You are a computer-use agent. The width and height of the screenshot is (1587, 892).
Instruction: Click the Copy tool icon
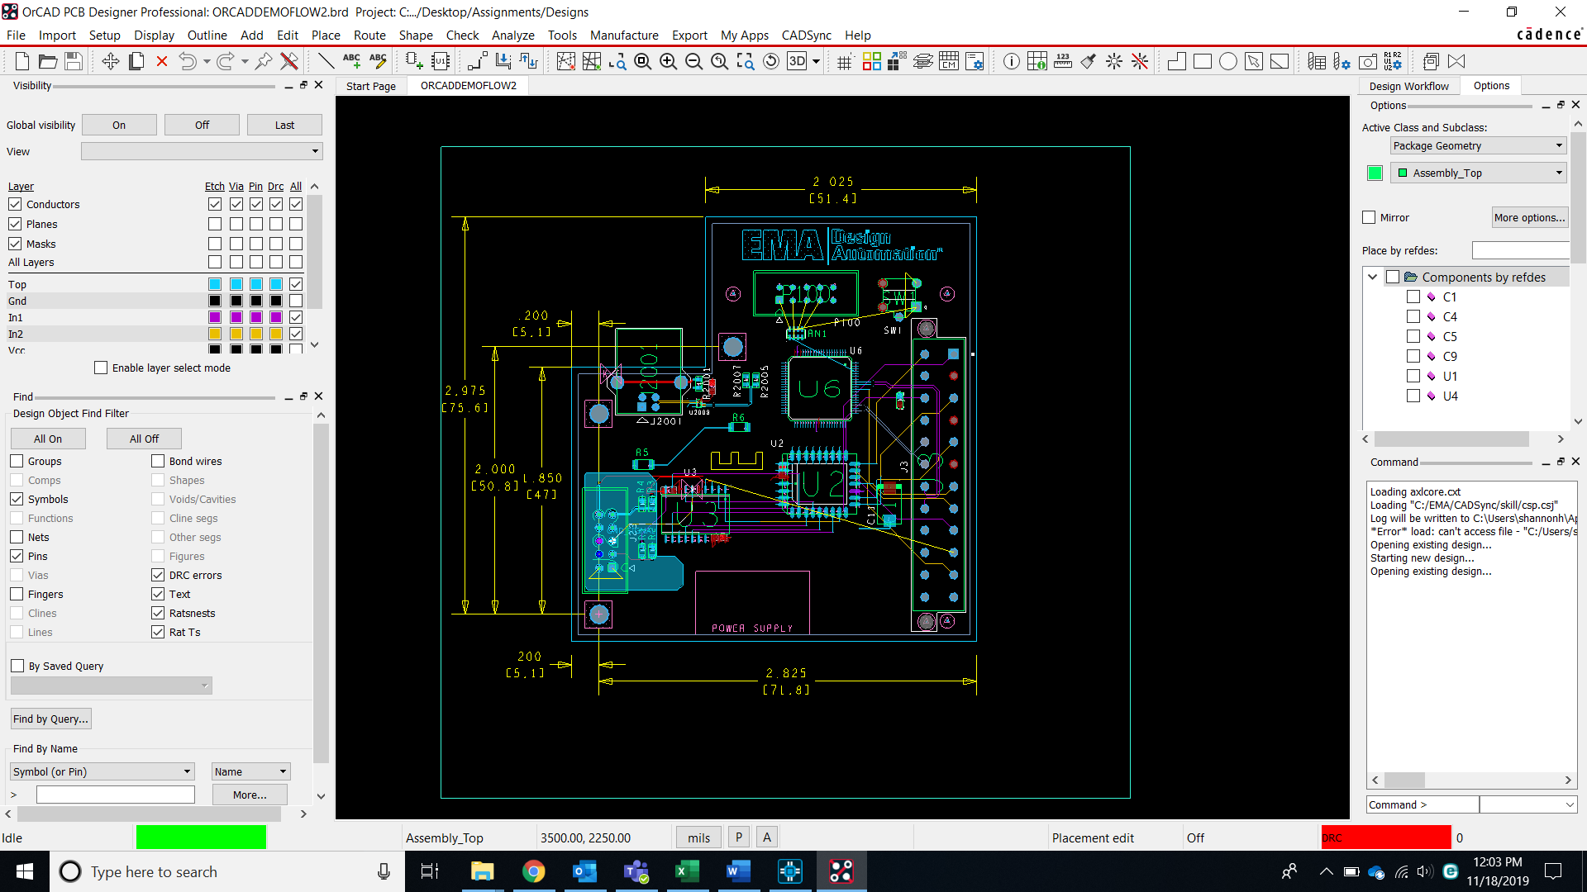coord(136,61)
